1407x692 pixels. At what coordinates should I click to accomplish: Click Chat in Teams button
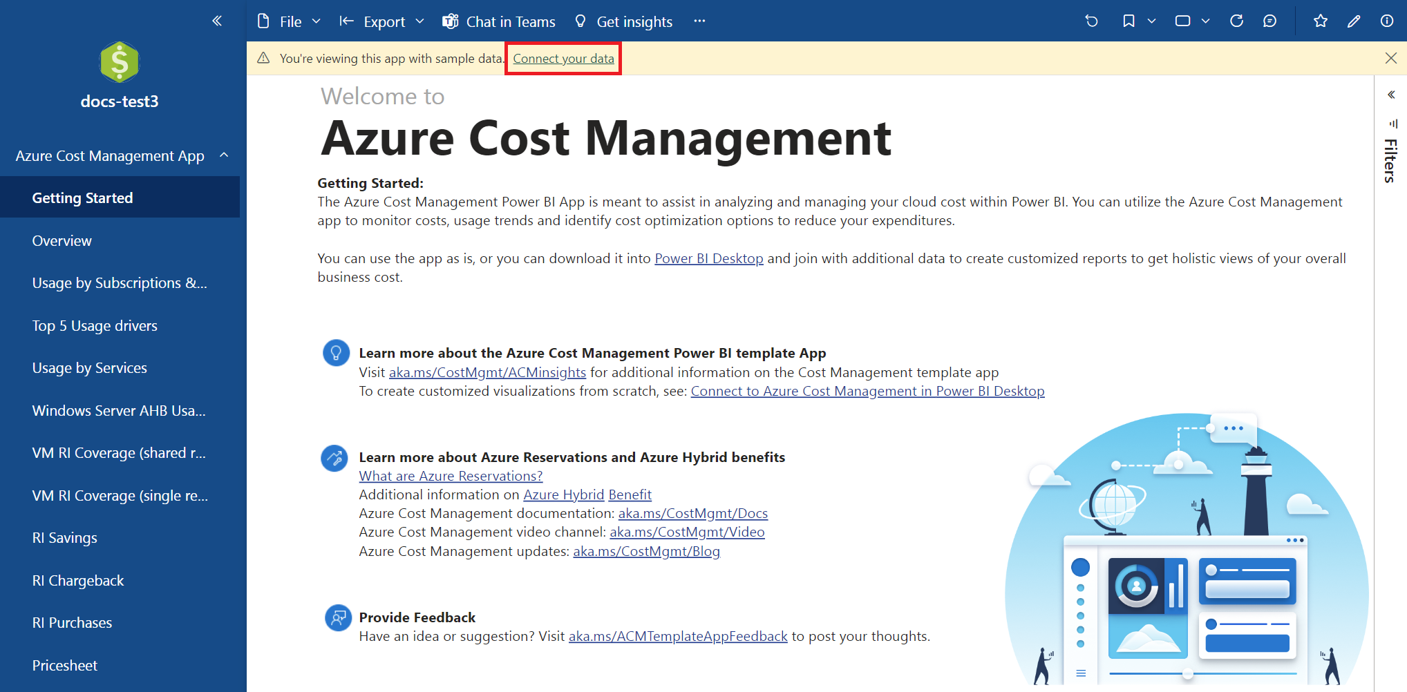pos(499,21)
